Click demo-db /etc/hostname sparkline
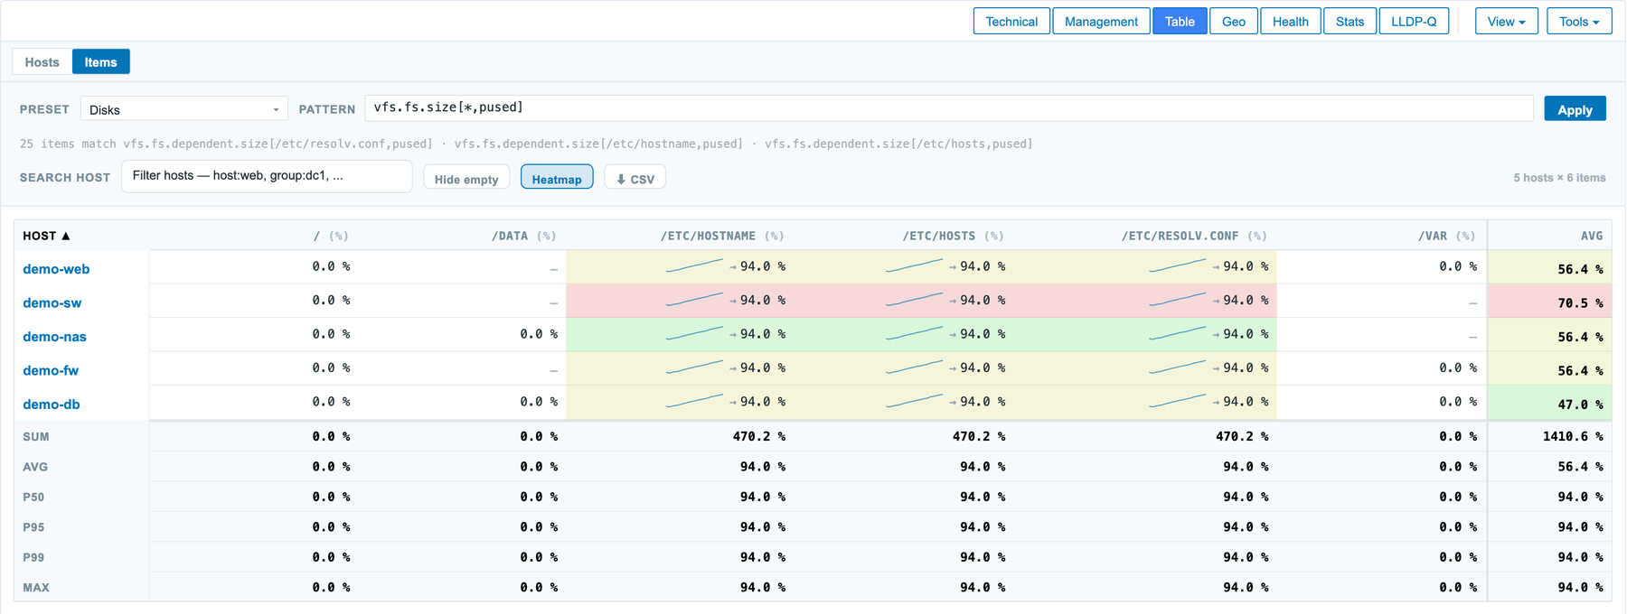1627x614 pixels. pos(694,401)
